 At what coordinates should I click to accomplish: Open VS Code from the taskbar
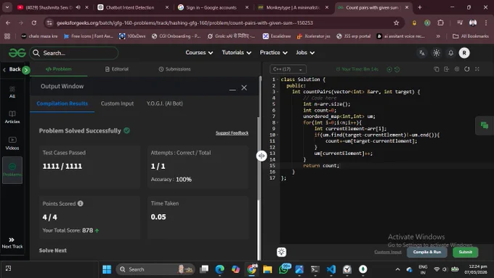point(331,269)
